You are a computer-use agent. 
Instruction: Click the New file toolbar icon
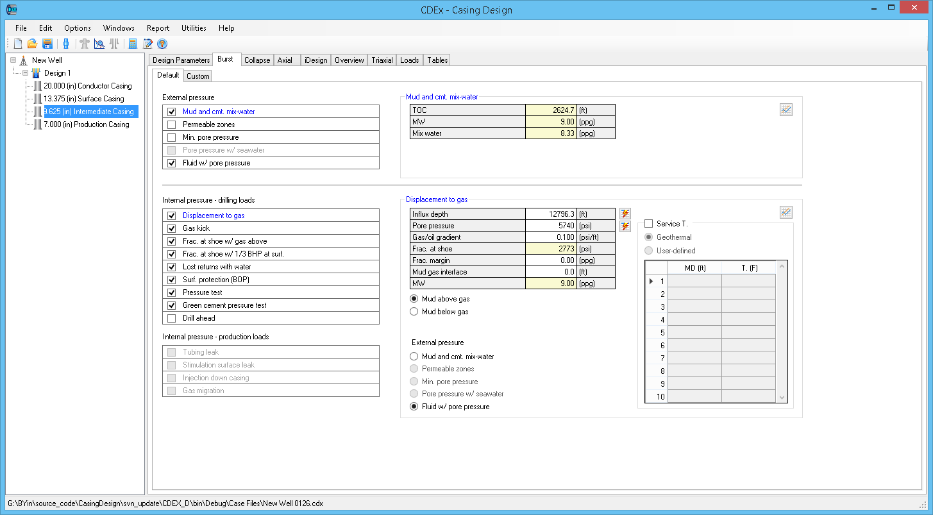pos(18,44)
